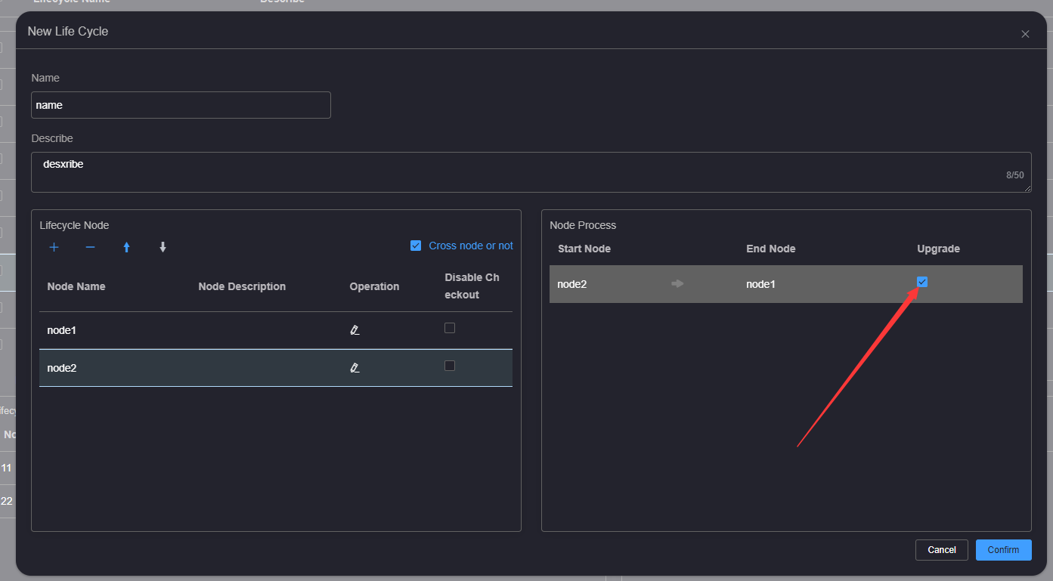Select the node2 row in Lifecycle Node
Viewport: 1053px width, 581px height.
[x=276, y=368]
